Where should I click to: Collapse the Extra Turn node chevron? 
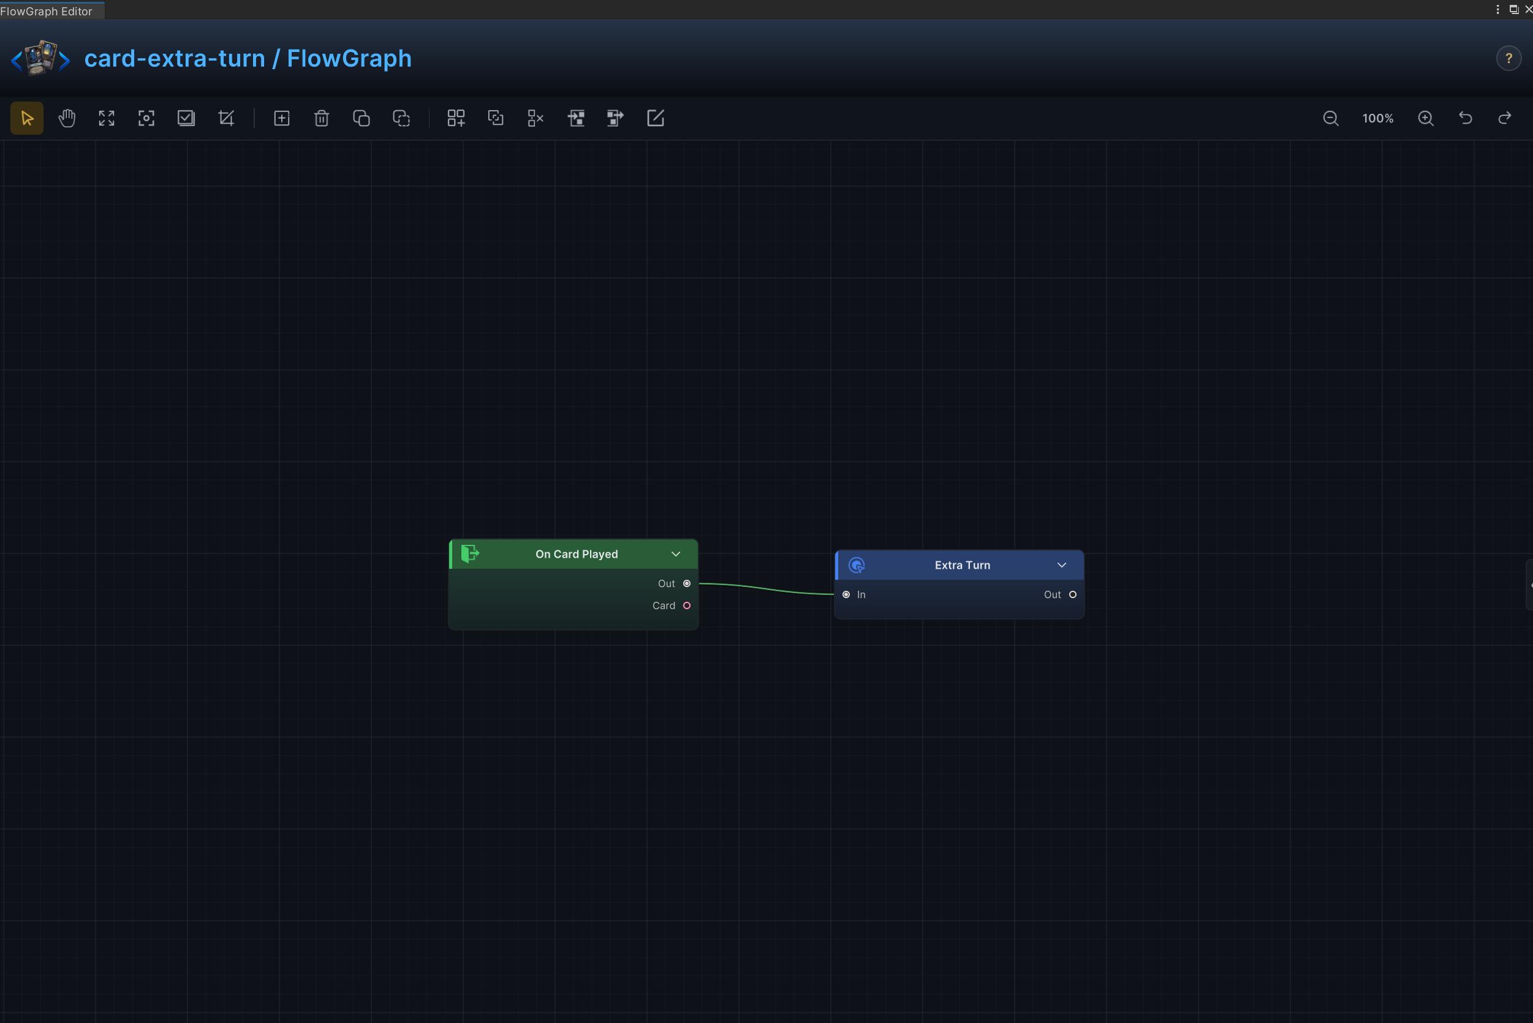(1062, 565)
